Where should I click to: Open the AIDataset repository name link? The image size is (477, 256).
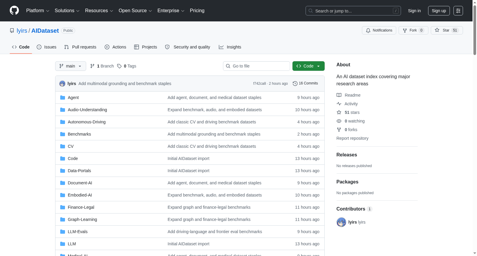[45, 31]
